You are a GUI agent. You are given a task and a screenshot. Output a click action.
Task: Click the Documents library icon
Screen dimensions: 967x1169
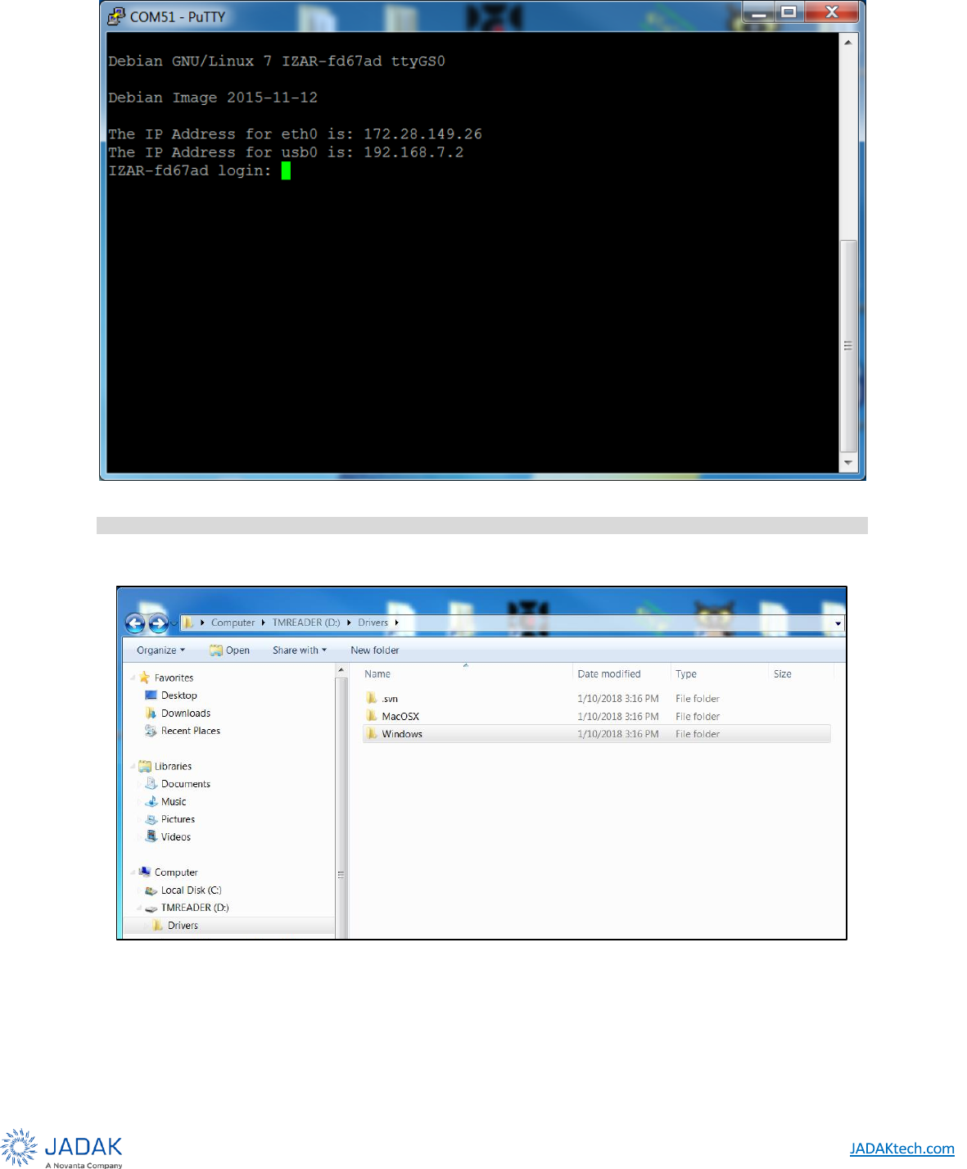[151, 783]
